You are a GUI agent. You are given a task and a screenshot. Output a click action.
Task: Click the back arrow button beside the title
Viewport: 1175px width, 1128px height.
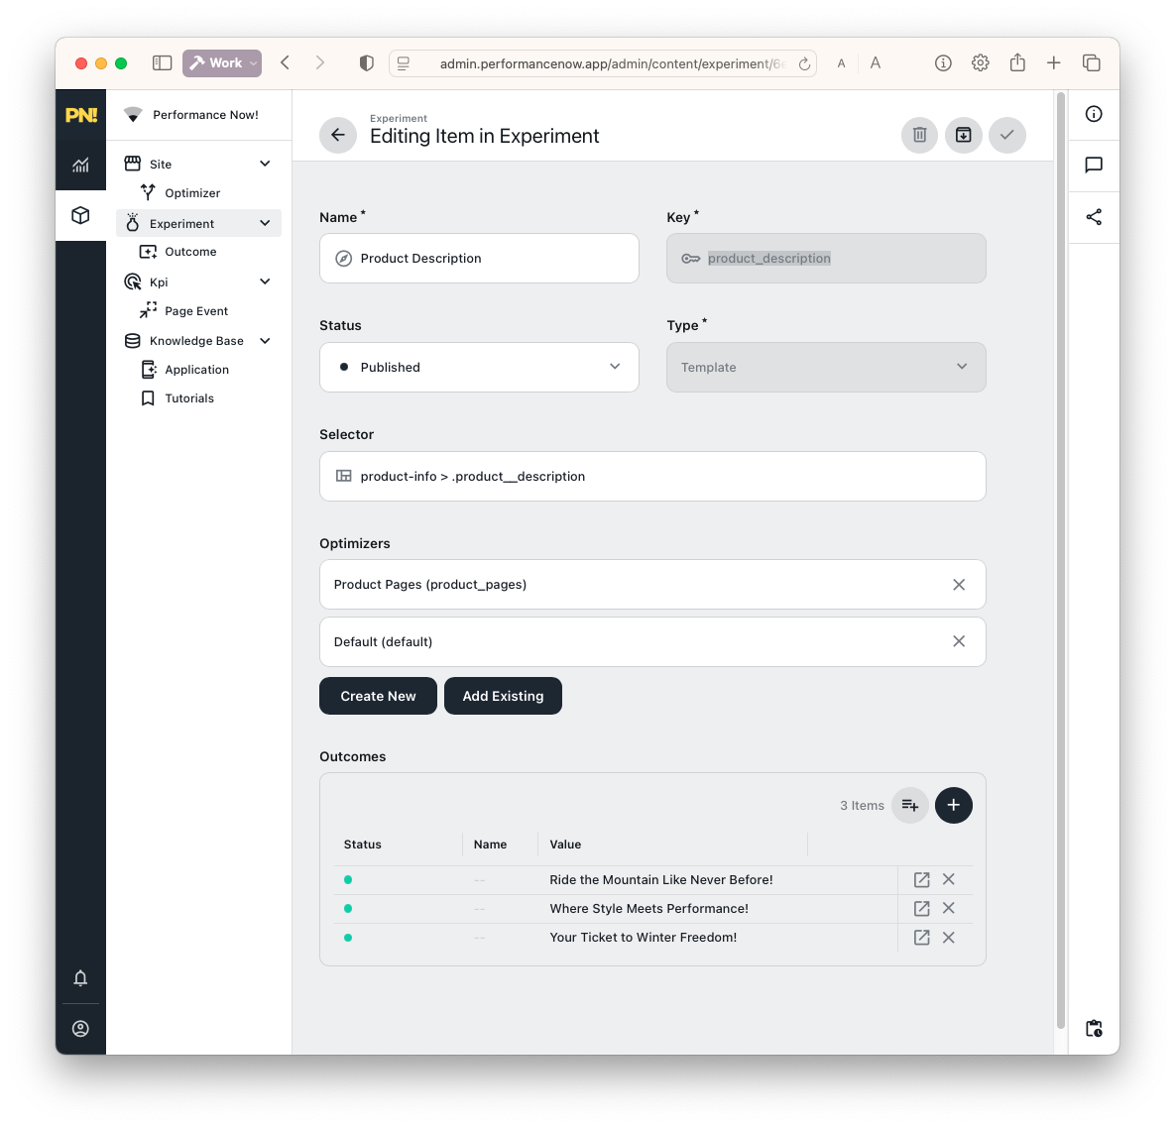point(338,135)
